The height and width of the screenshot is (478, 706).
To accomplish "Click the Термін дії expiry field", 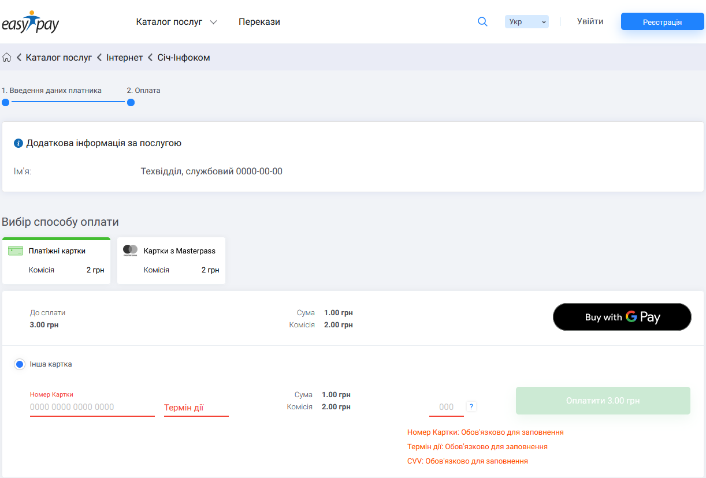I will (196, 408).
